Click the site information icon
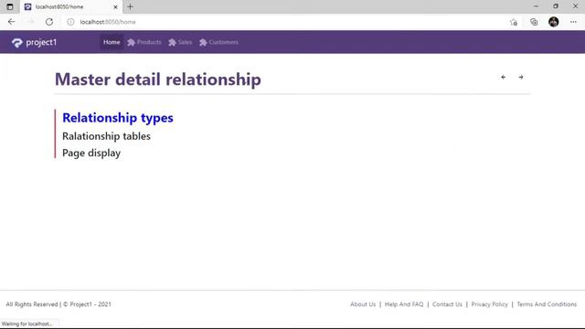Image resolution: width=585 pixels, height=329 pixels. click(x=70, y=22)
